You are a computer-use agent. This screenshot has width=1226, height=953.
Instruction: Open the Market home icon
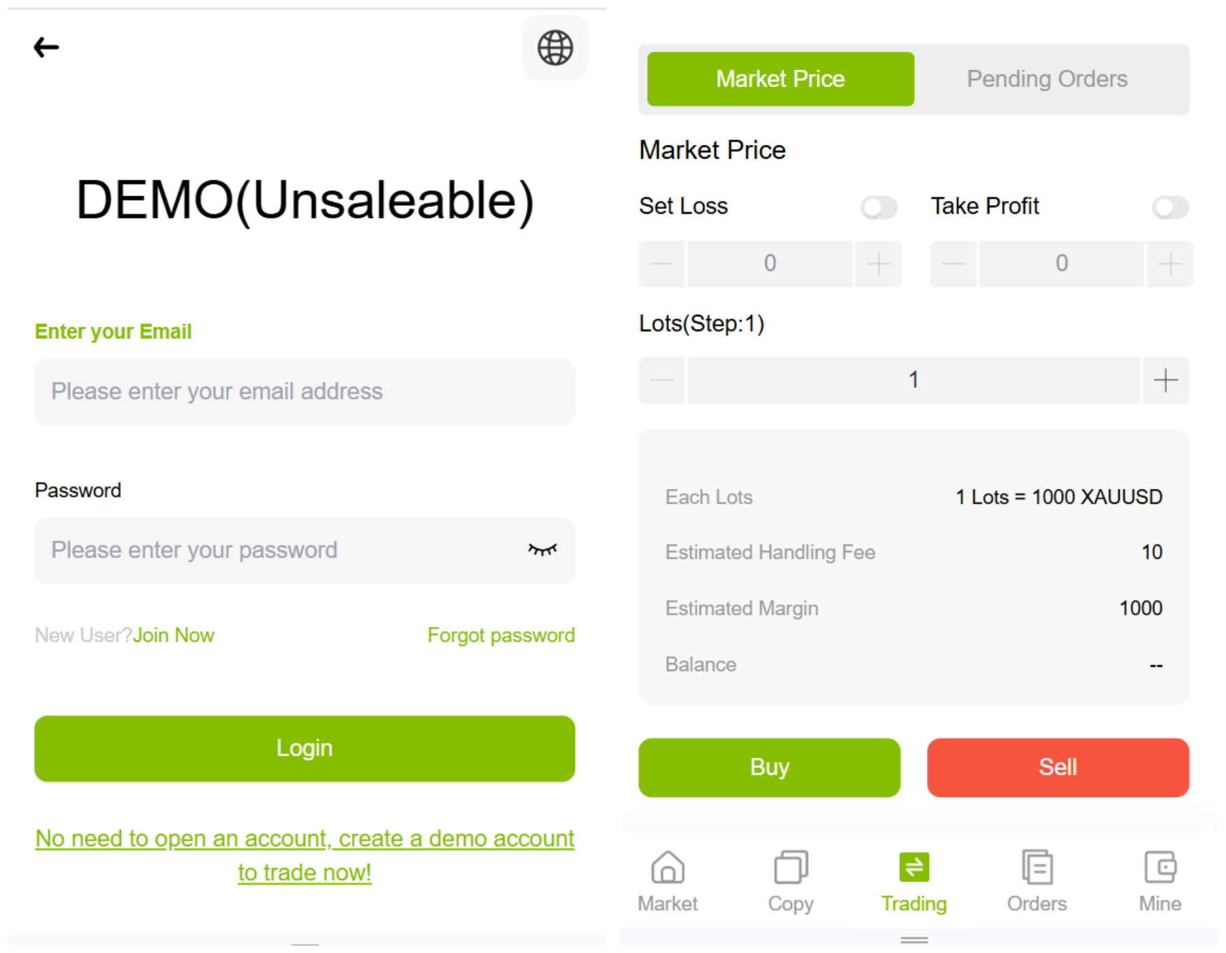pyautogui.click(x=667, y=868)
